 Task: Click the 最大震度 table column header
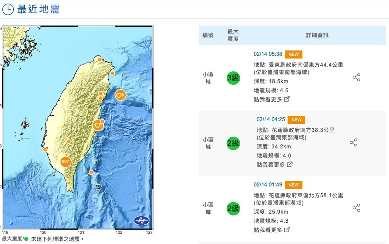tap(233, 35)
